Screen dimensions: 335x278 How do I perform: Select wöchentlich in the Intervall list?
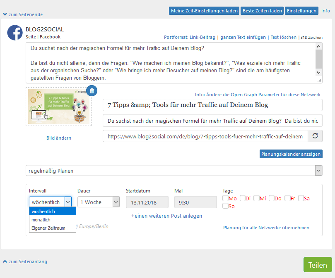coord(53,211)
